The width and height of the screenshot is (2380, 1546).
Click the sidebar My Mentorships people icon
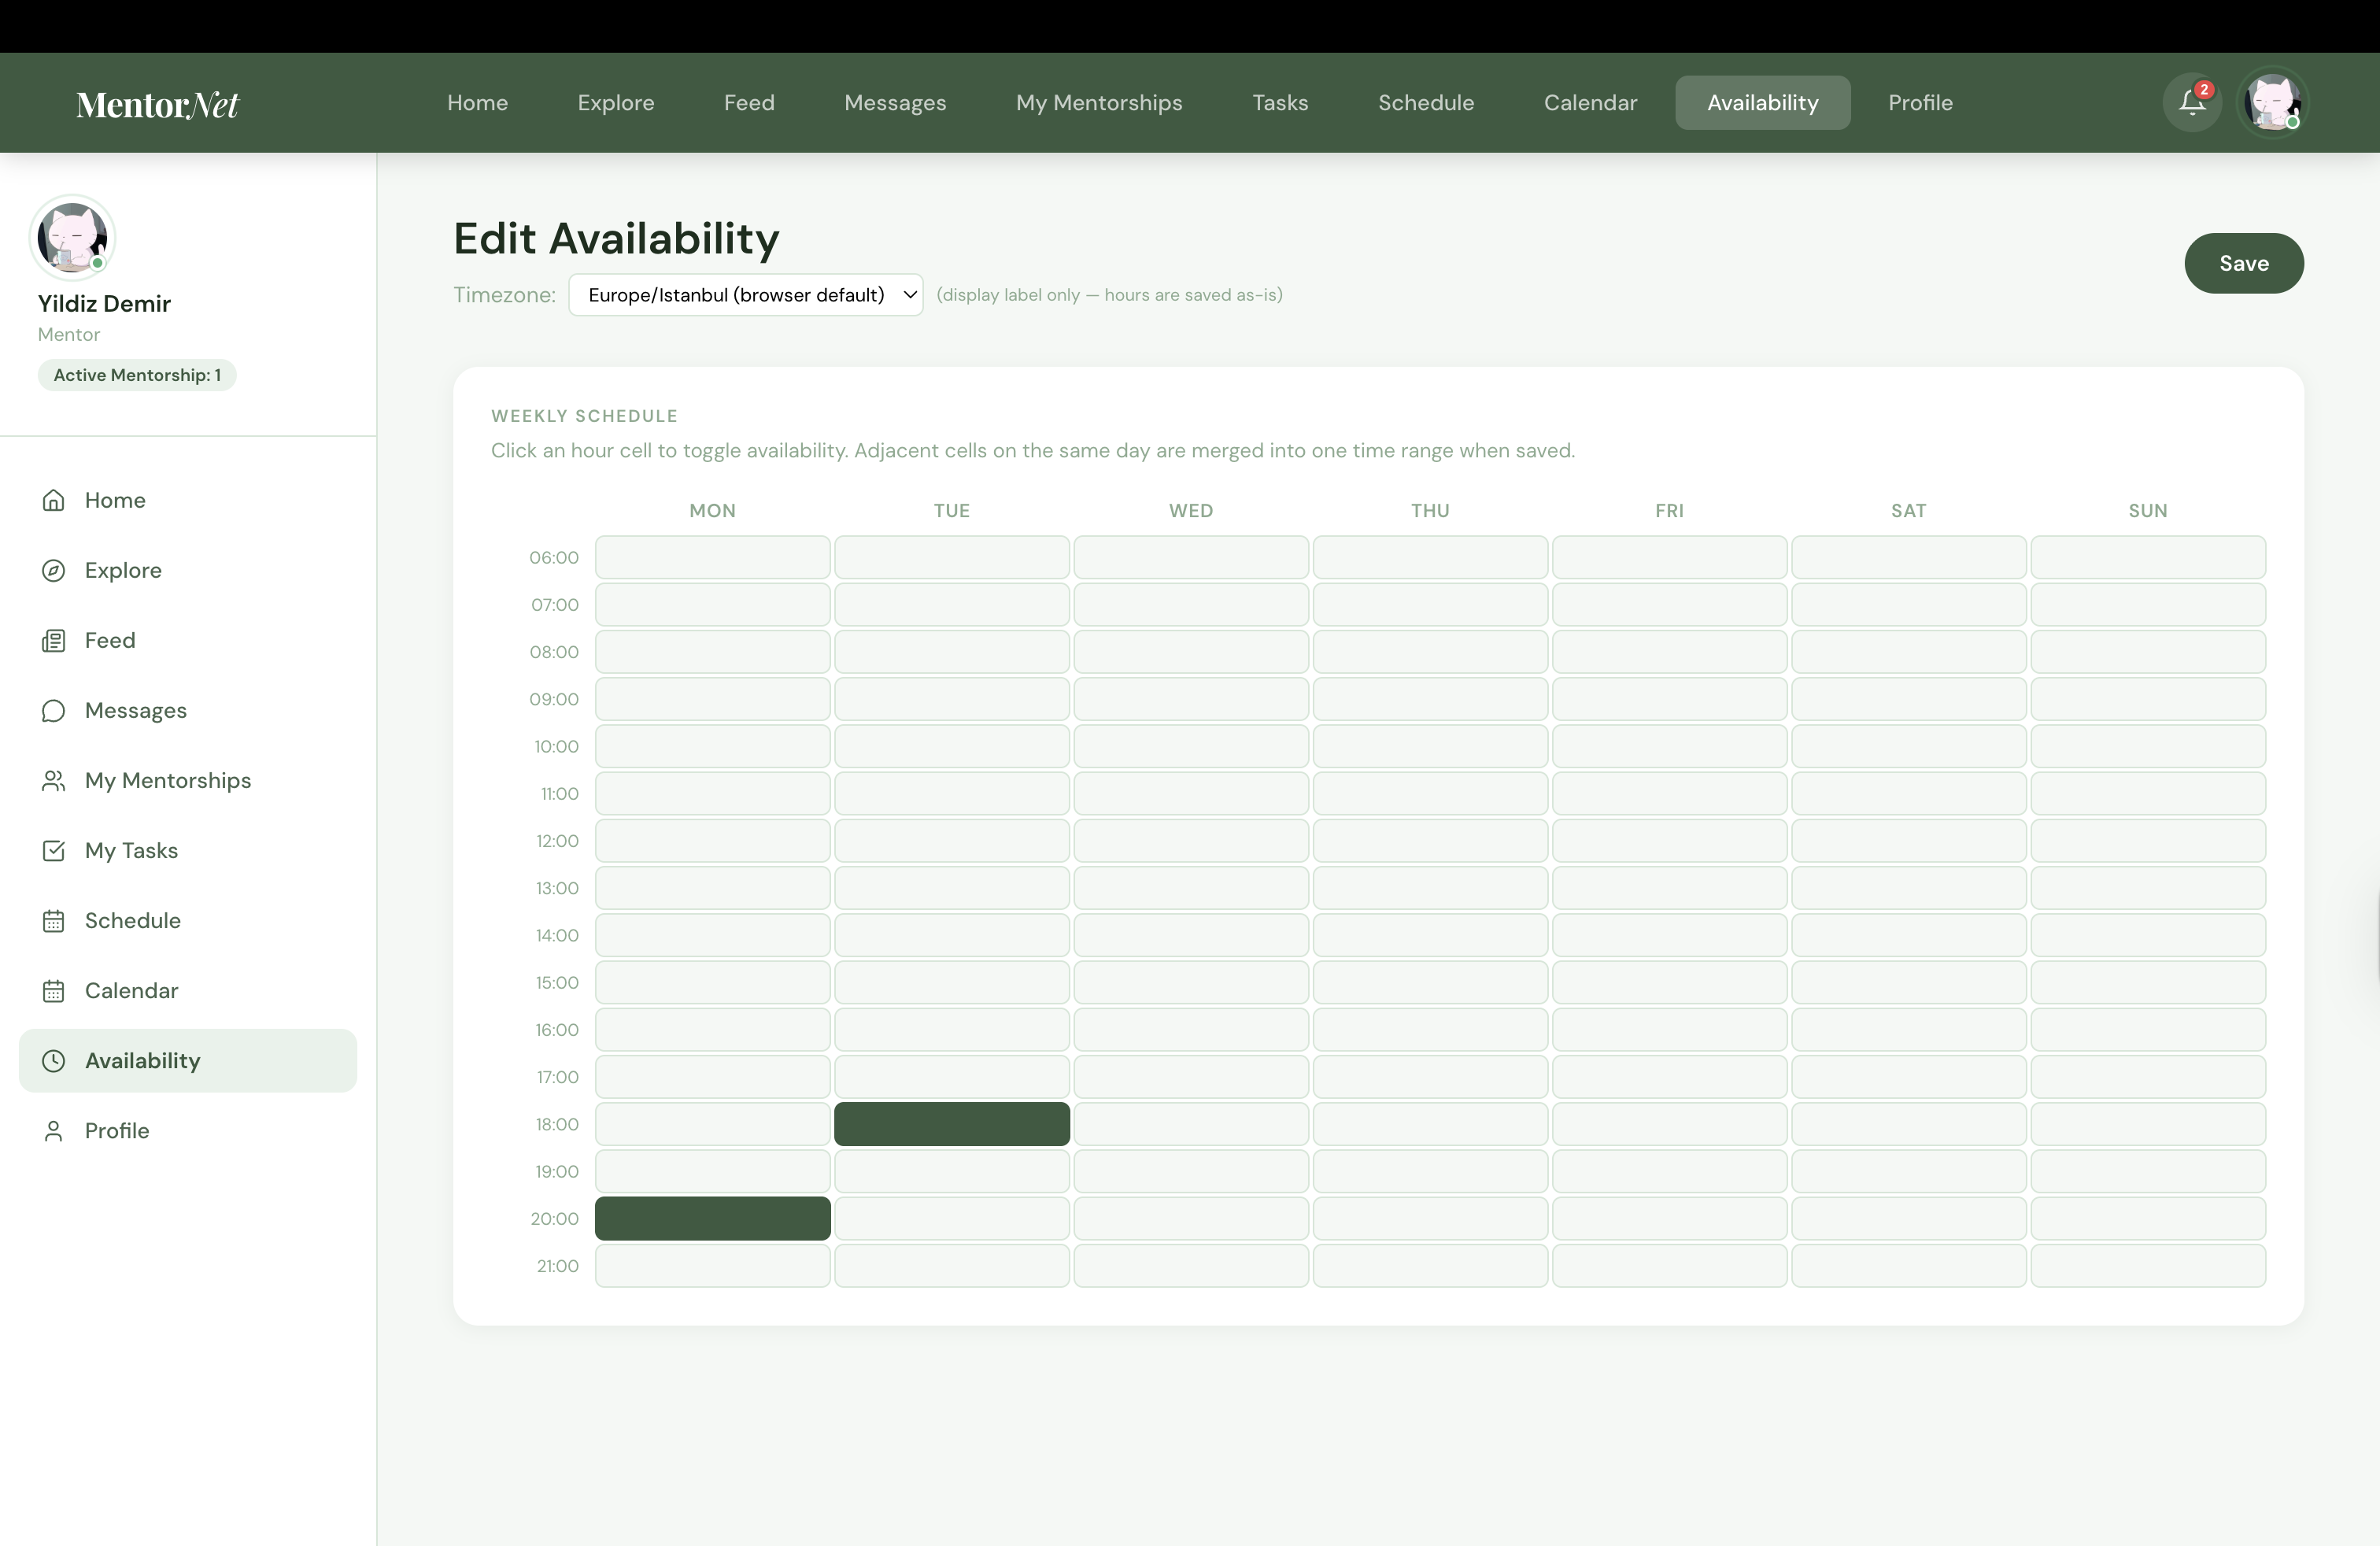click(x=54, y=780)
